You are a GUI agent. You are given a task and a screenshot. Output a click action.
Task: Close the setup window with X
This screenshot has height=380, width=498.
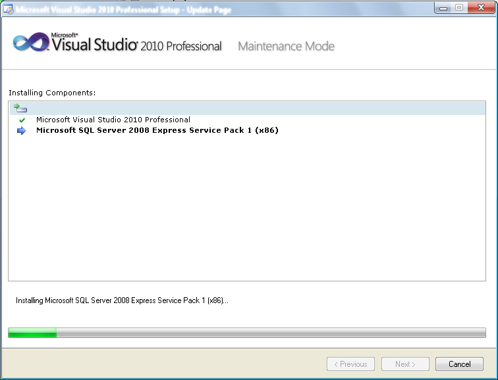point(481,8)
